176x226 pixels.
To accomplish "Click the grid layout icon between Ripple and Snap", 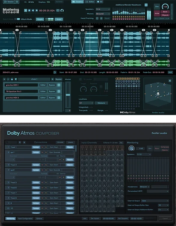I will point(50,19).
